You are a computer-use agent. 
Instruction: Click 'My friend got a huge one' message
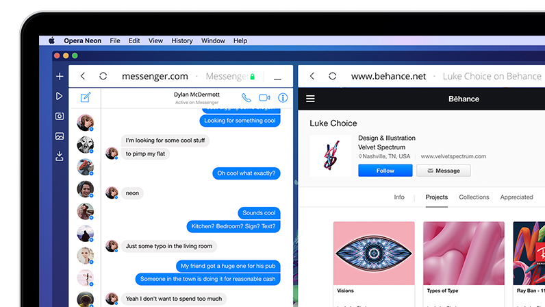tap(228, 266)
